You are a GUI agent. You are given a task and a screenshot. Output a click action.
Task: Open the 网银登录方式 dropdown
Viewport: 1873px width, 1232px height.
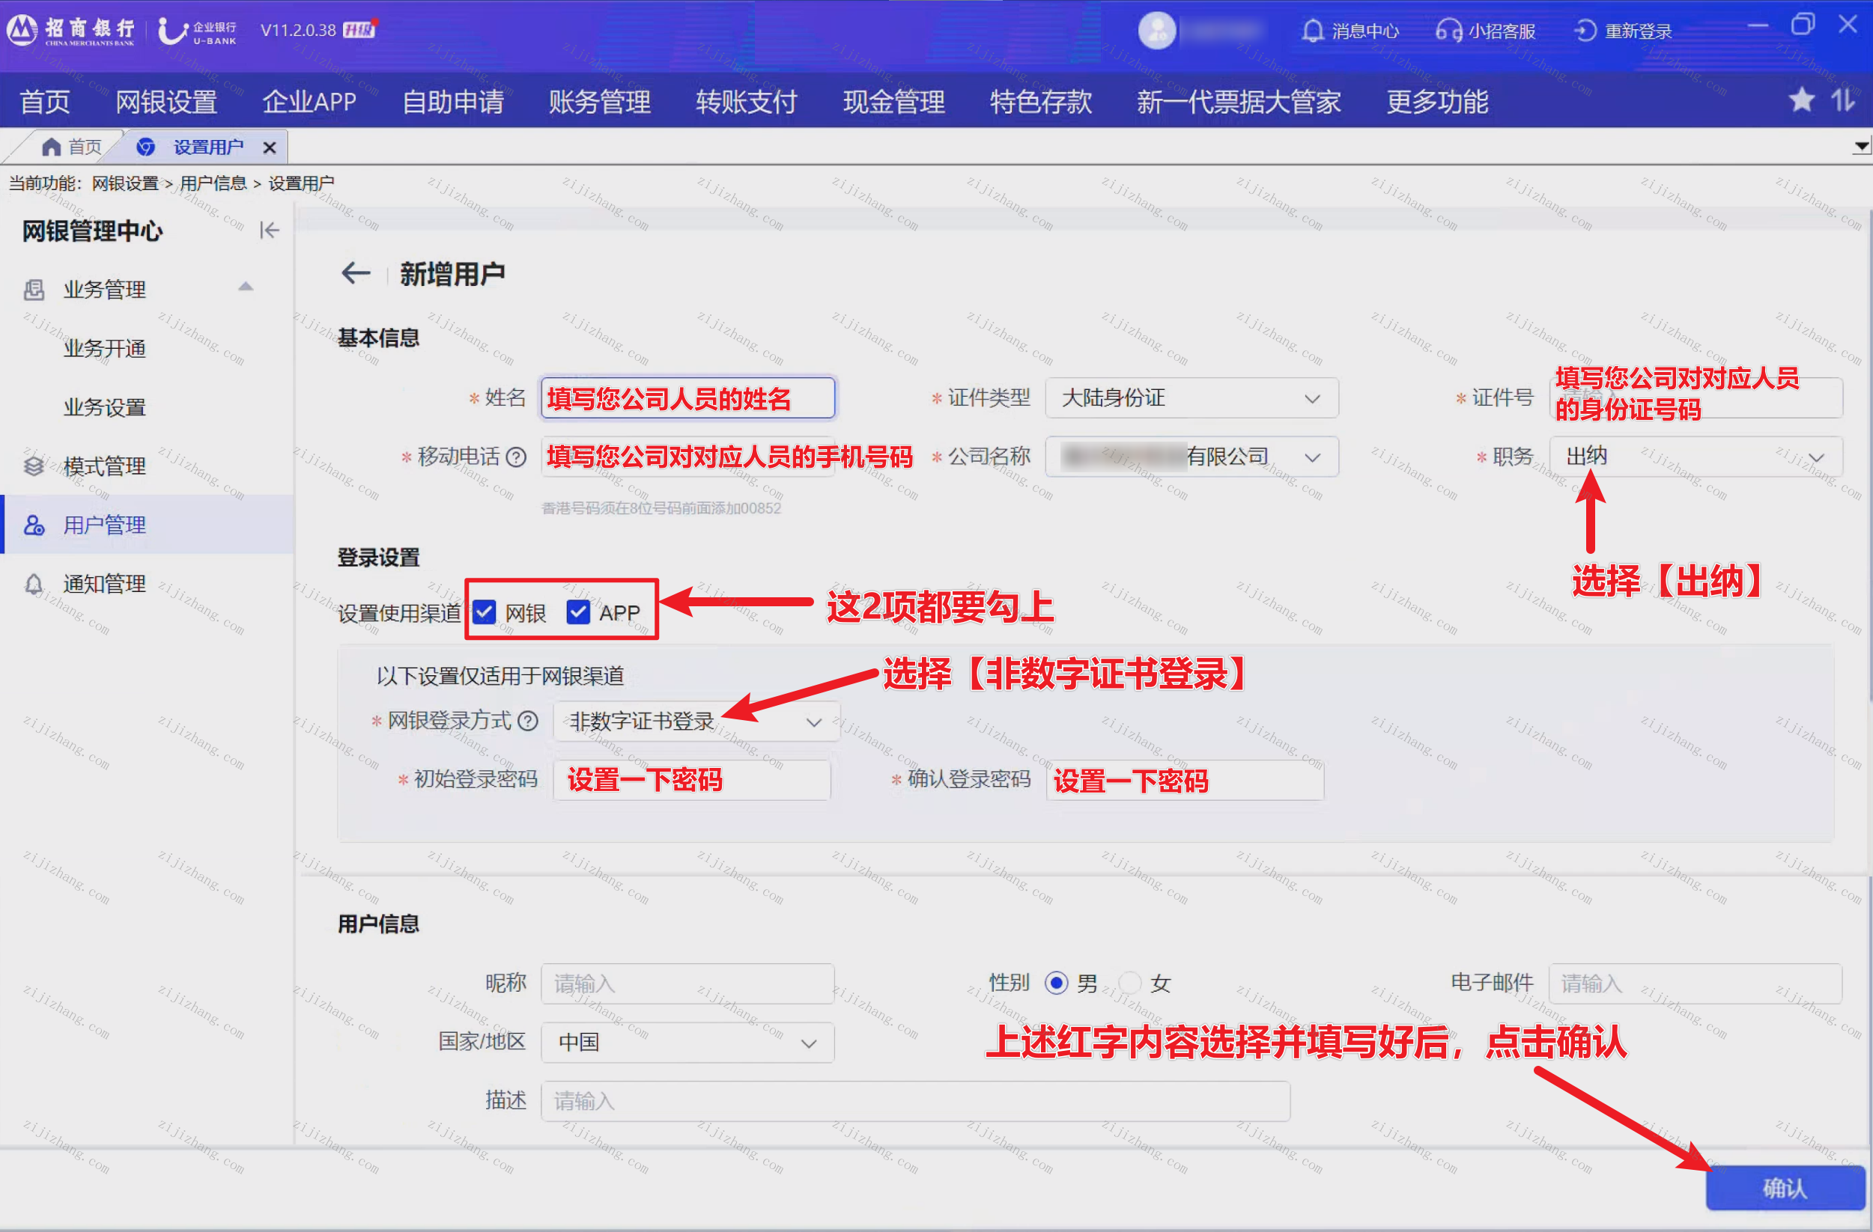pyautogui.click(x=696, y=722)
